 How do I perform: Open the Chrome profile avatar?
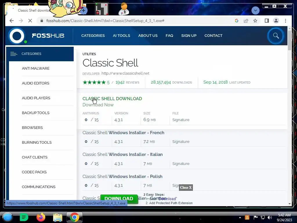tap(276, 21)
